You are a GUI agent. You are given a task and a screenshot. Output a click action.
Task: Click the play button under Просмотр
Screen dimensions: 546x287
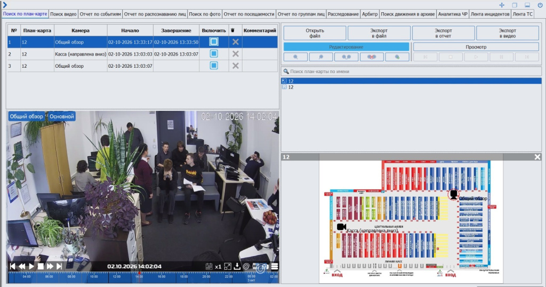tap(476, 57)
